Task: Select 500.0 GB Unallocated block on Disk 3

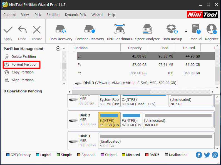Action: click(x=156, y=141)
